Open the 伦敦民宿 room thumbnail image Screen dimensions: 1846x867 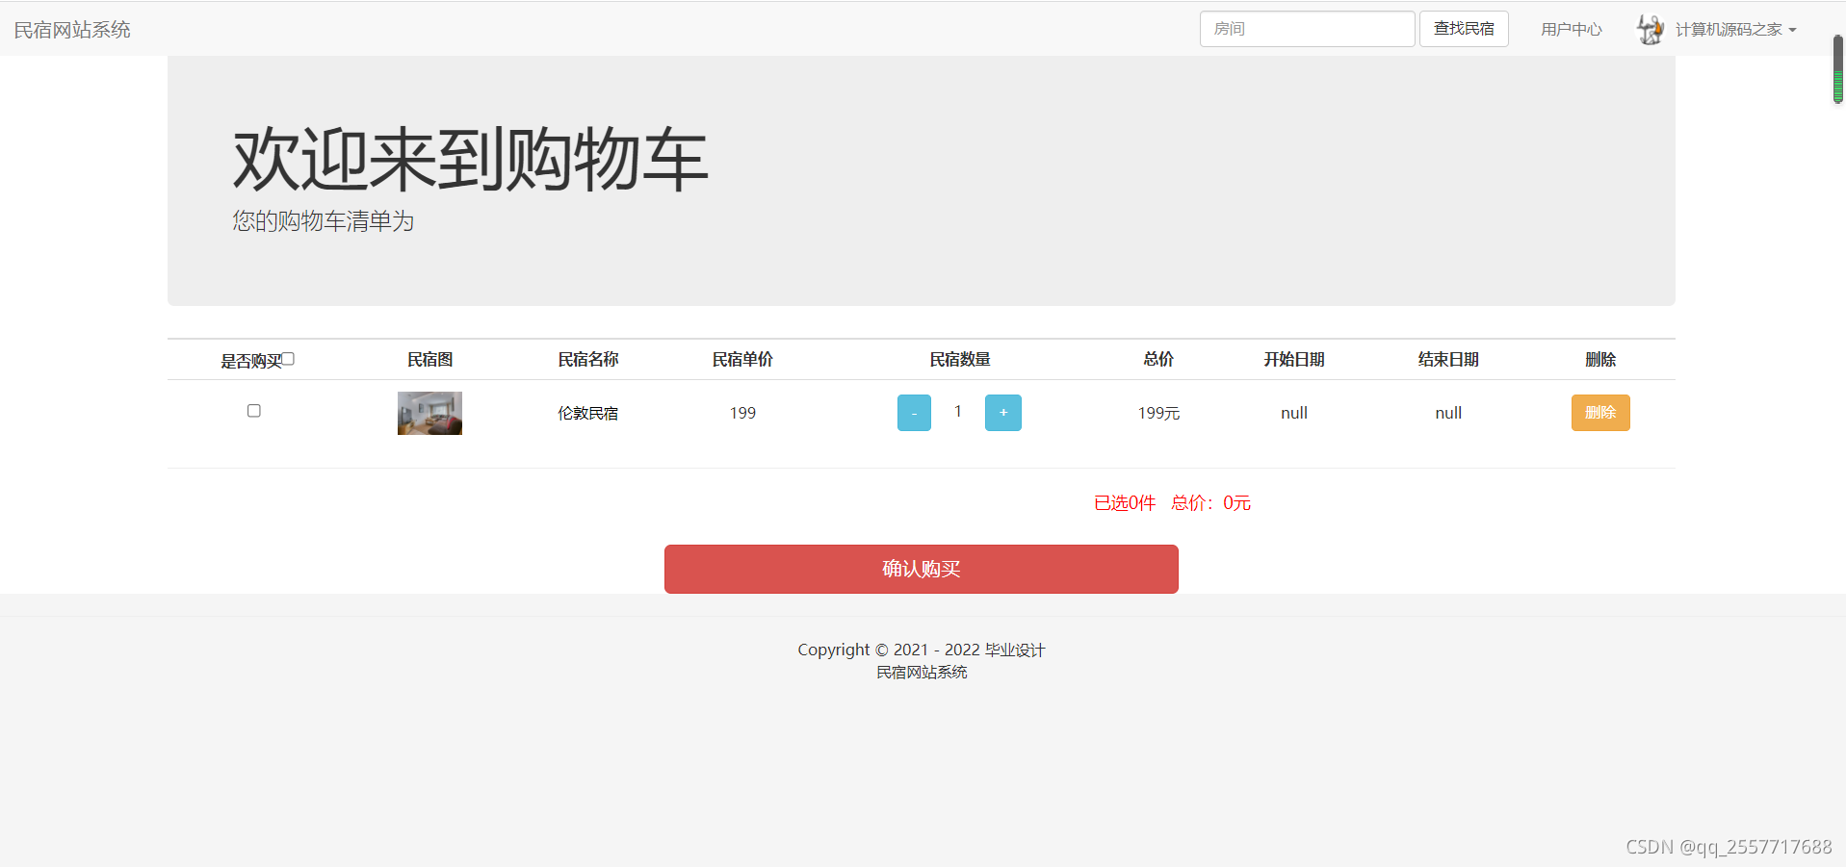pos(429,413)
